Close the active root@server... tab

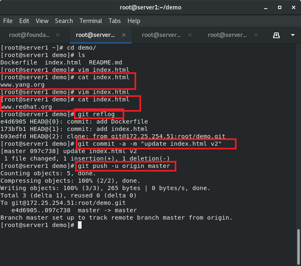pyautogui.click(x=124, y=35)
